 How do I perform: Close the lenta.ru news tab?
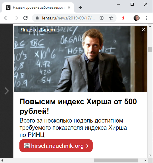coord(69,7)
